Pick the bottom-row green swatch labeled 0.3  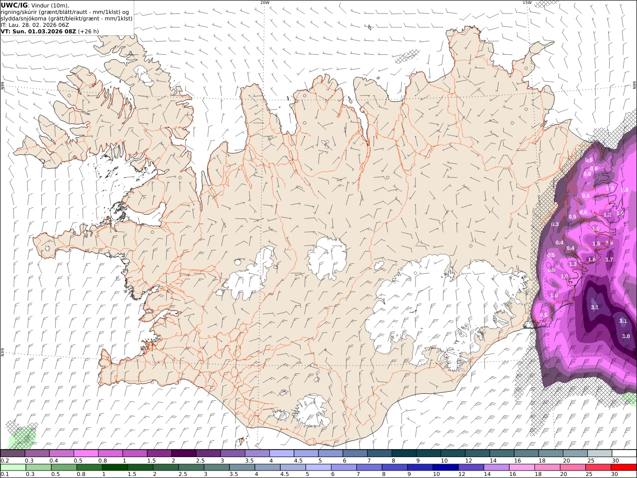click(x=39, y=467)
